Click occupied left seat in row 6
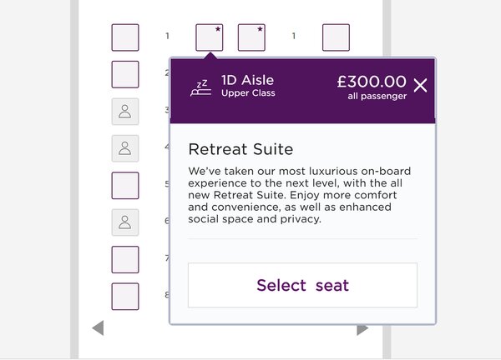501x360 pixels. pyautogui.click(x=125, y=222)
